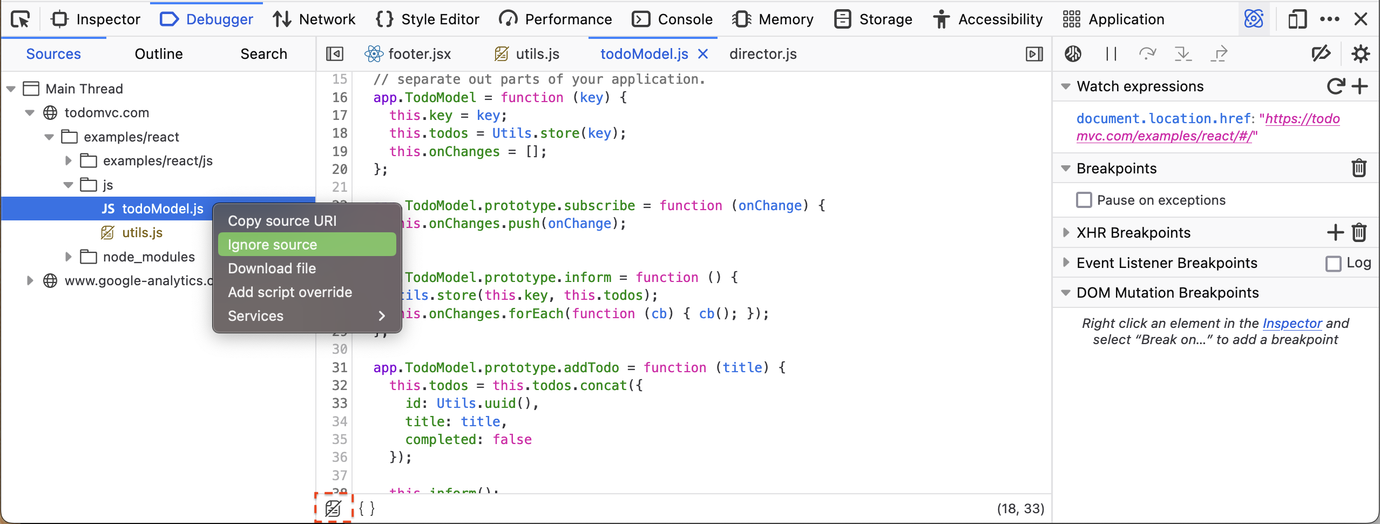Close the todoModel.js editor tab
Image resolution: width=1380 pixels, height=524 pixels.
(x=703, y=53)
